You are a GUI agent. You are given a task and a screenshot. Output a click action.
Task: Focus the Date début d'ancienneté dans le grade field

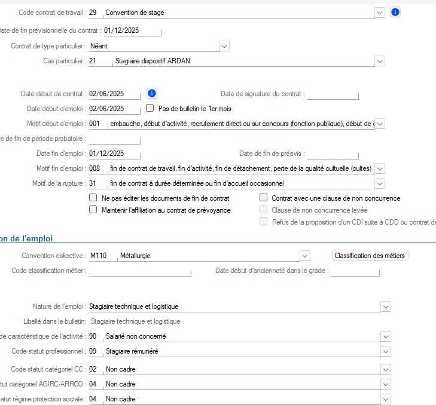355,271
